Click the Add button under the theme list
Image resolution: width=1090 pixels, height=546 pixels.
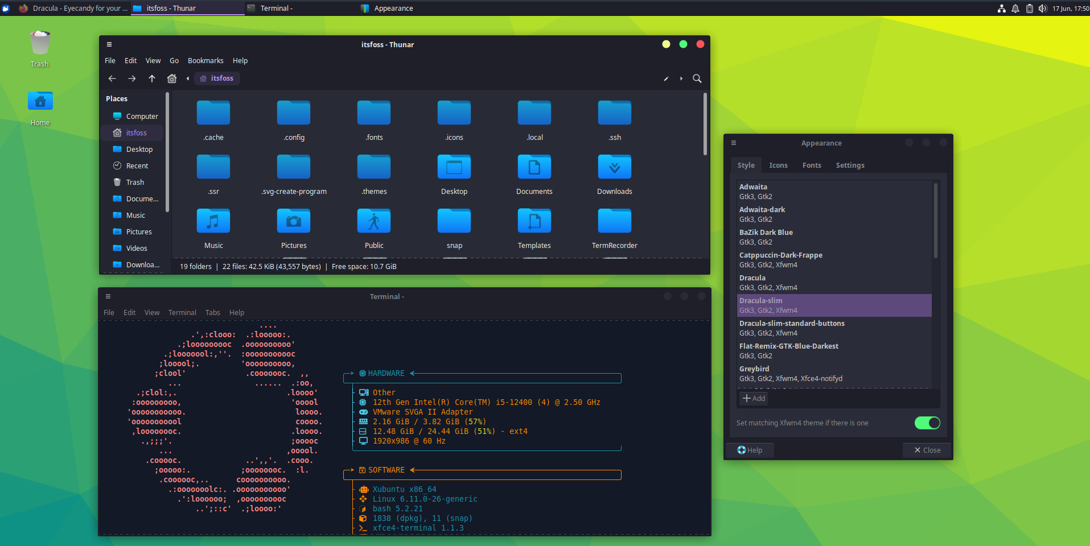coord(753,398)
